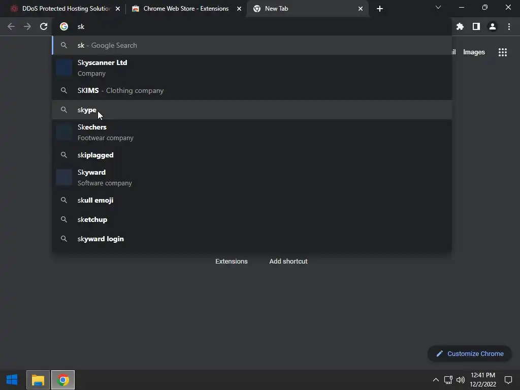Open the taskbar clock showing 12:41 PM
520x390 pixels.
[x=483, y=380]
